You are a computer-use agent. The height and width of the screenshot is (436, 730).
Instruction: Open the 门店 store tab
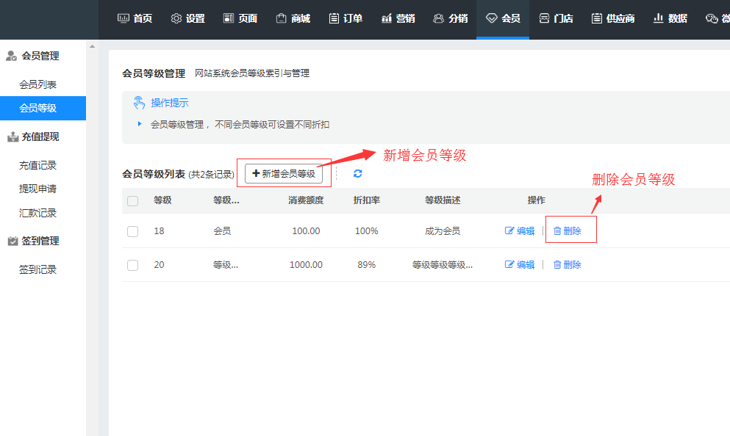pyautogui.click(x=556, y=18)
